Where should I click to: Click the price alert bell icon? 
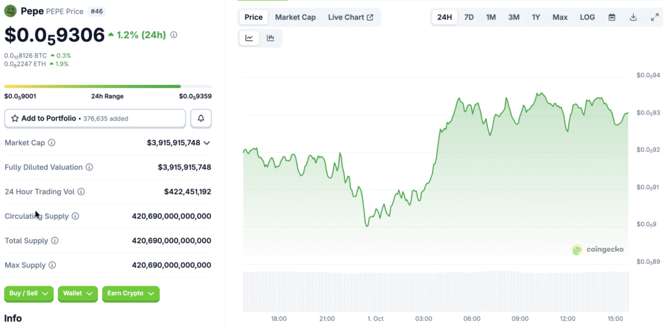(x=201, y=118)
